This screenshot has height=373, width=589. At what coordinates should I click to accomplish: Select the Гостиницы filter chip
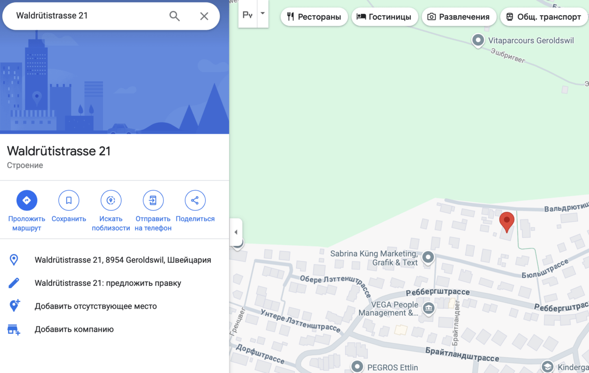click(x=385, y=17)
